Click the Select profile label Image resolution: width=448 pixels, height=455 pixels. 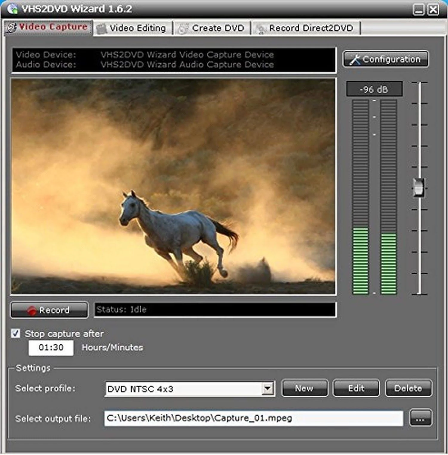pos(45,388)
